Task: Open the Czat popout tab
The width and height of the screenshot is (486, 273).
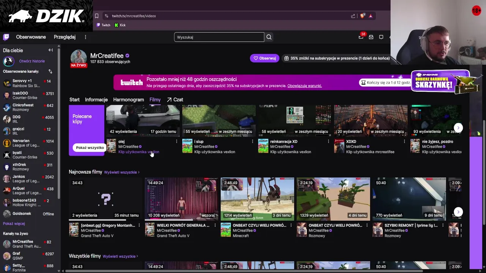Action: tap(175, 100)
